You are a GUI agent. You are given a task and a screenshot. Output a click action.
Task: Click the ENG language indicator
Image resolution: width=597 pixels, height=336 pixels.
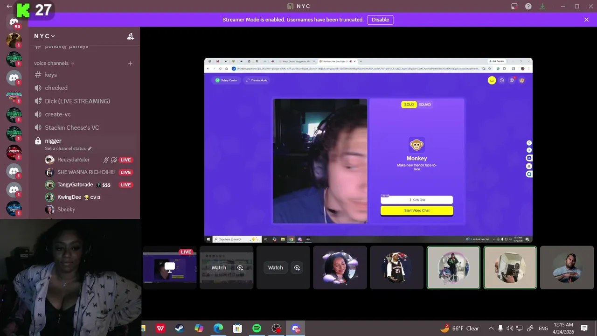point(543,329)
